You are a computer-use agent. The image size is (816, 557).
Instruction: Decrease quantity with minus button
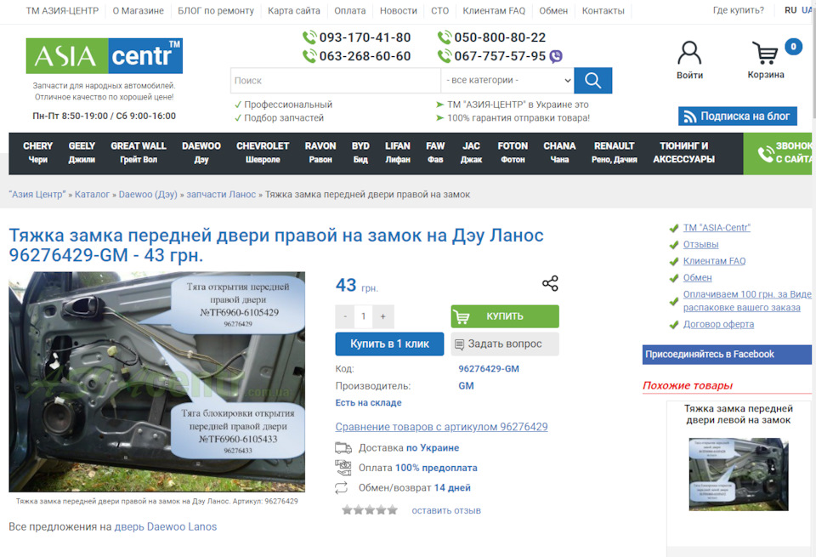[345, 316]
